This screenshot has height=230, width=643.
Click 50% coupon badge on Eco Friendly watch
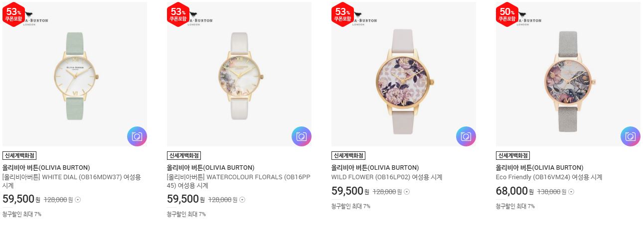[506, 14]
